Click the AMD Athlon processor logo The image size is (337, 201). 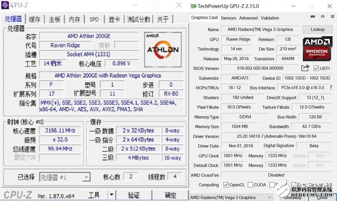click(x=163, y=50)
